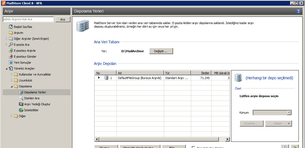Viewport: 305px width, 148px height.
Task: Expand Kullanıcılar ve Ayrıcalıklar node
Action: (12, 74)
